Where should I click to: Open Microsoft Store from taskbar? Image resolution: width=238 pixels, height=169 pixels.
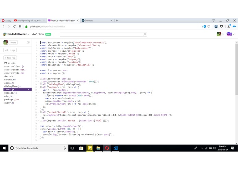[81, 148]
